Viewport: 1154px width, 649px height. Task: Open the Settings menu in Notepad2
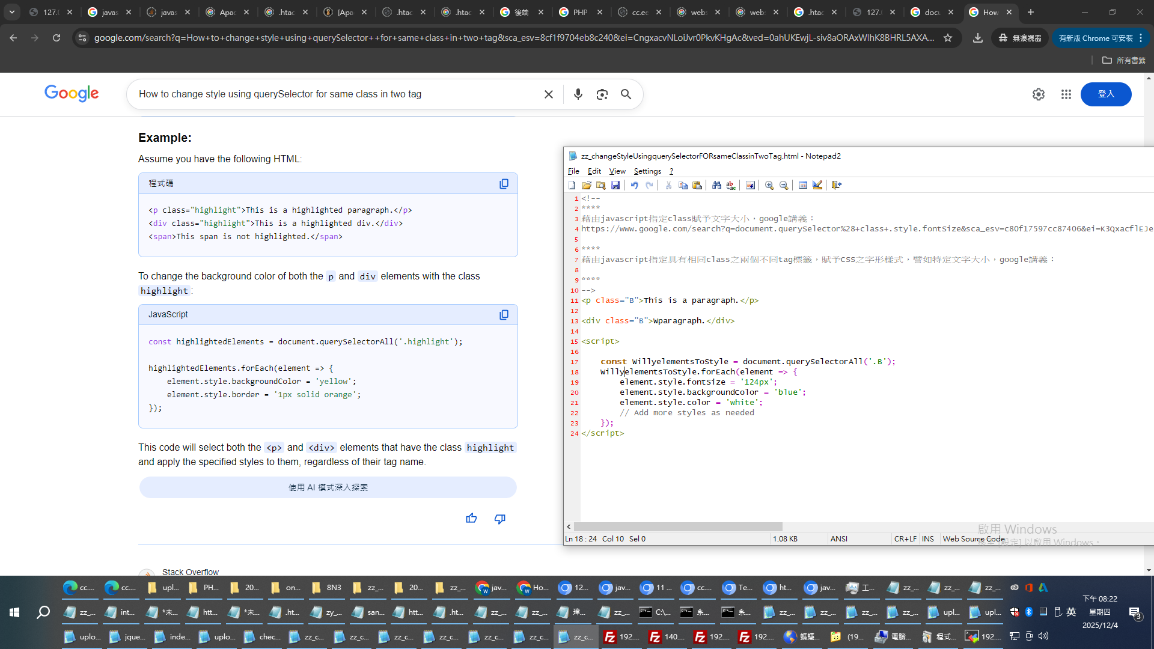[x=647, y=171]
